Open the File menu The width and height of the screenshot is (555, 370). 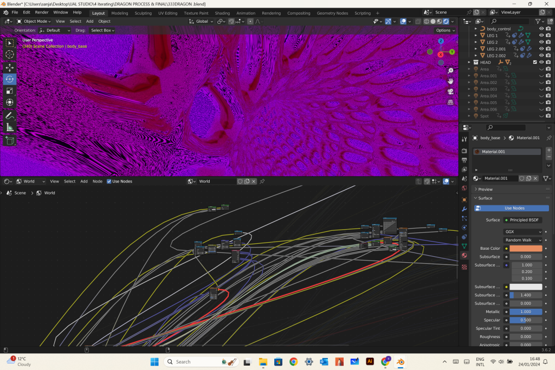pos(15,12)
